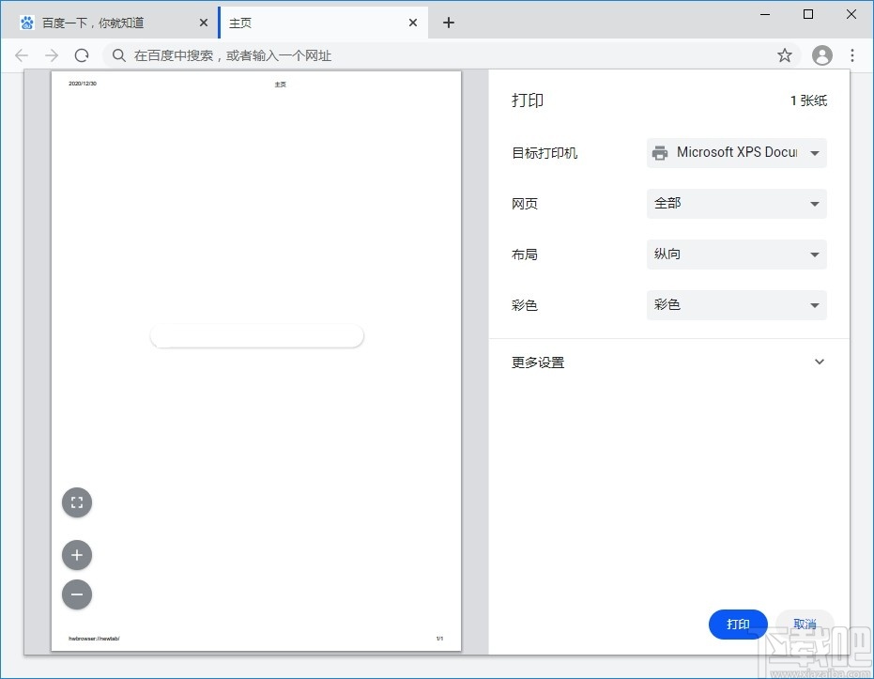Open the user profile icon
874x679 pixels.
click(821, 55)
